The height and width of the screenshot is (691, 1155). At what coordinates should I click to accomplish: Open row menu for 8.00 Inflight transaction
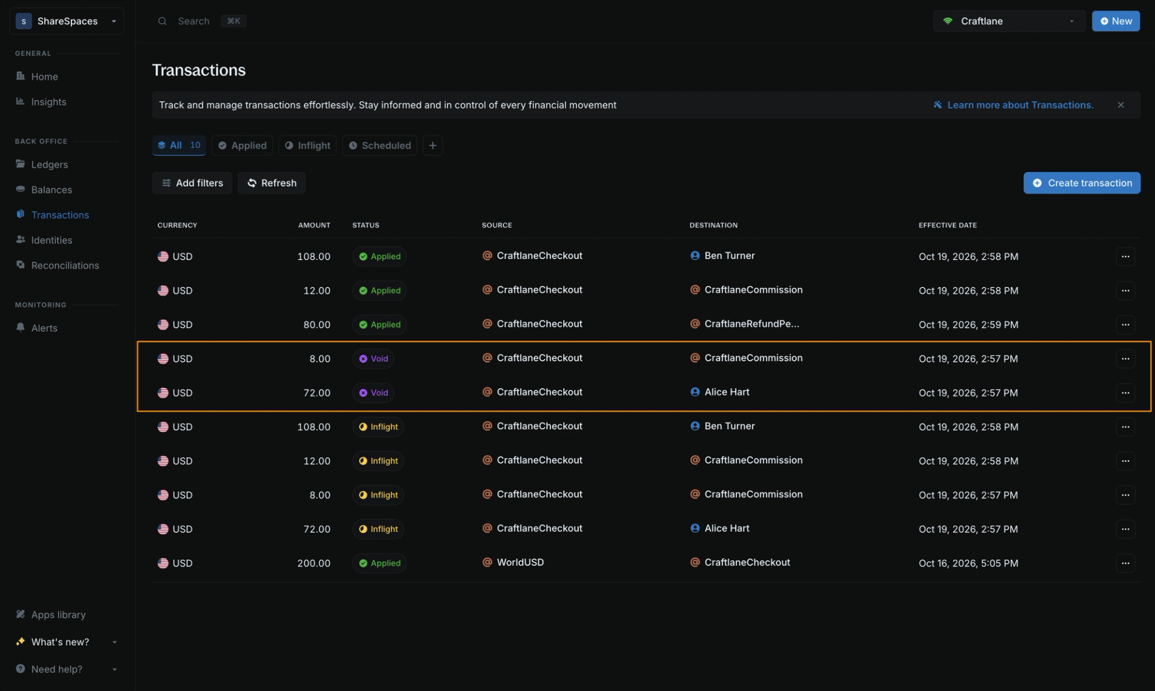tap(1125, 495)
